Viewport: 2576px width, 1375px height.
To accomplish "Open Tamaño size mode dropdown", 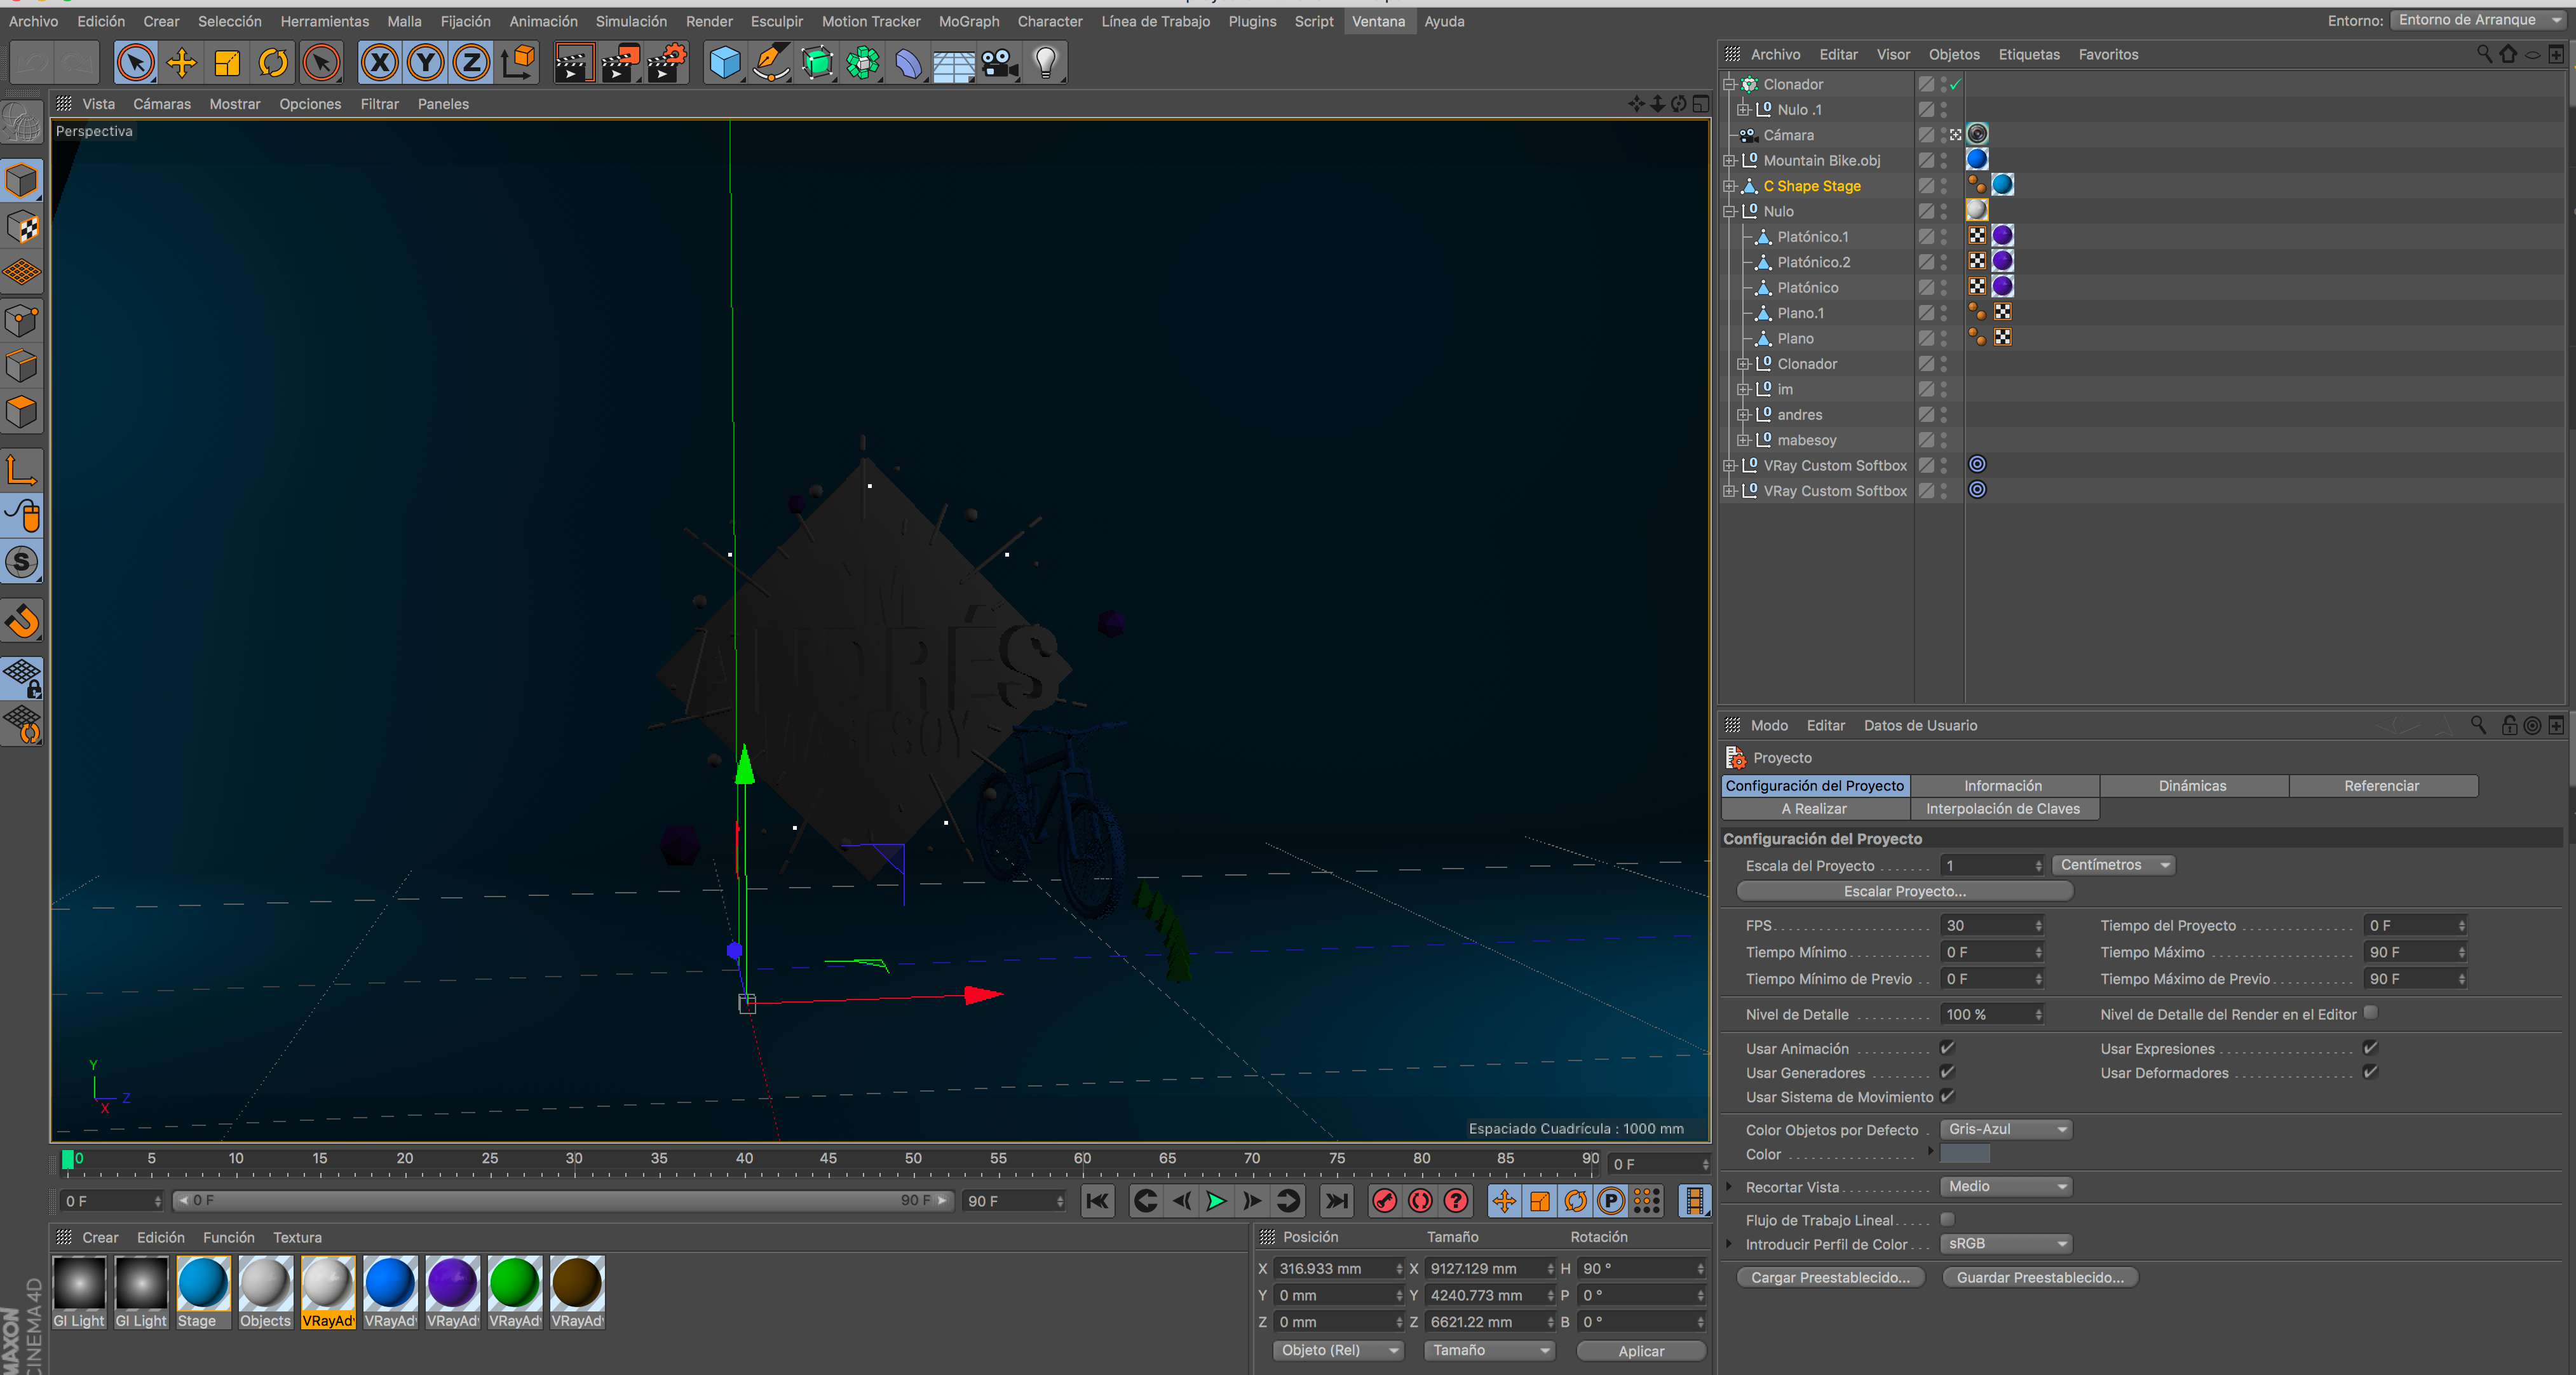I will point(1489,1350).
